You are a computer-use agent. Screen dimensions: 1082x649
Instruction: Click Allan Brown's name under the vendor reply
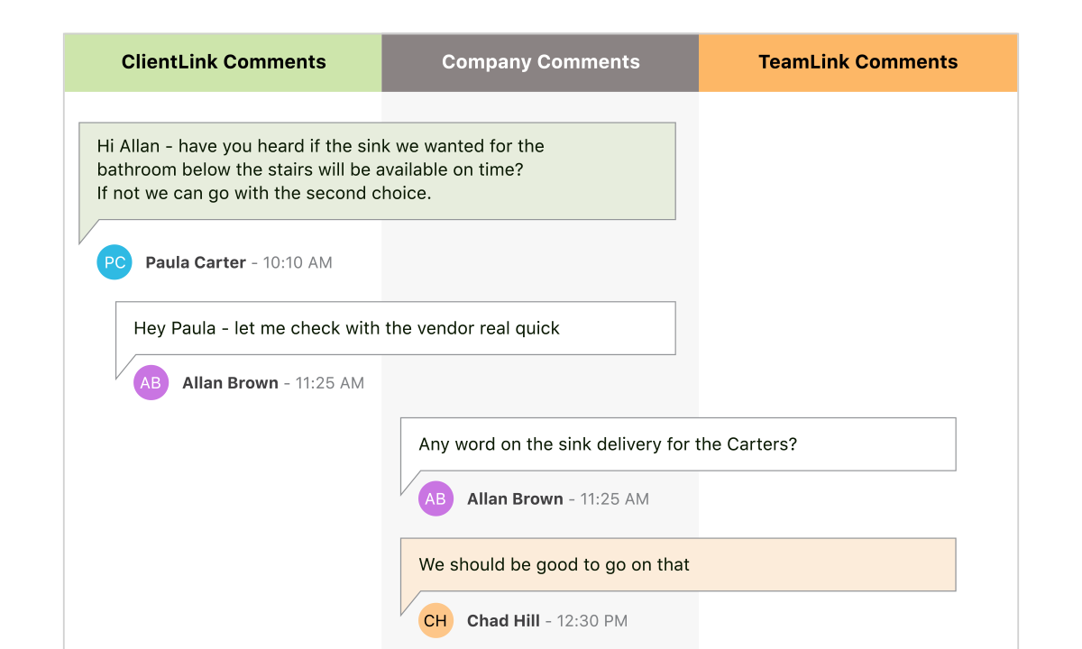click(230, 382)
